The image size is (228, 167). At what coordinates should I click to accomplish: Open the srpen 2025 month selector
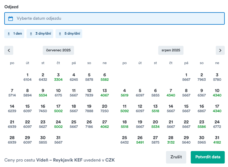[171, 50]
